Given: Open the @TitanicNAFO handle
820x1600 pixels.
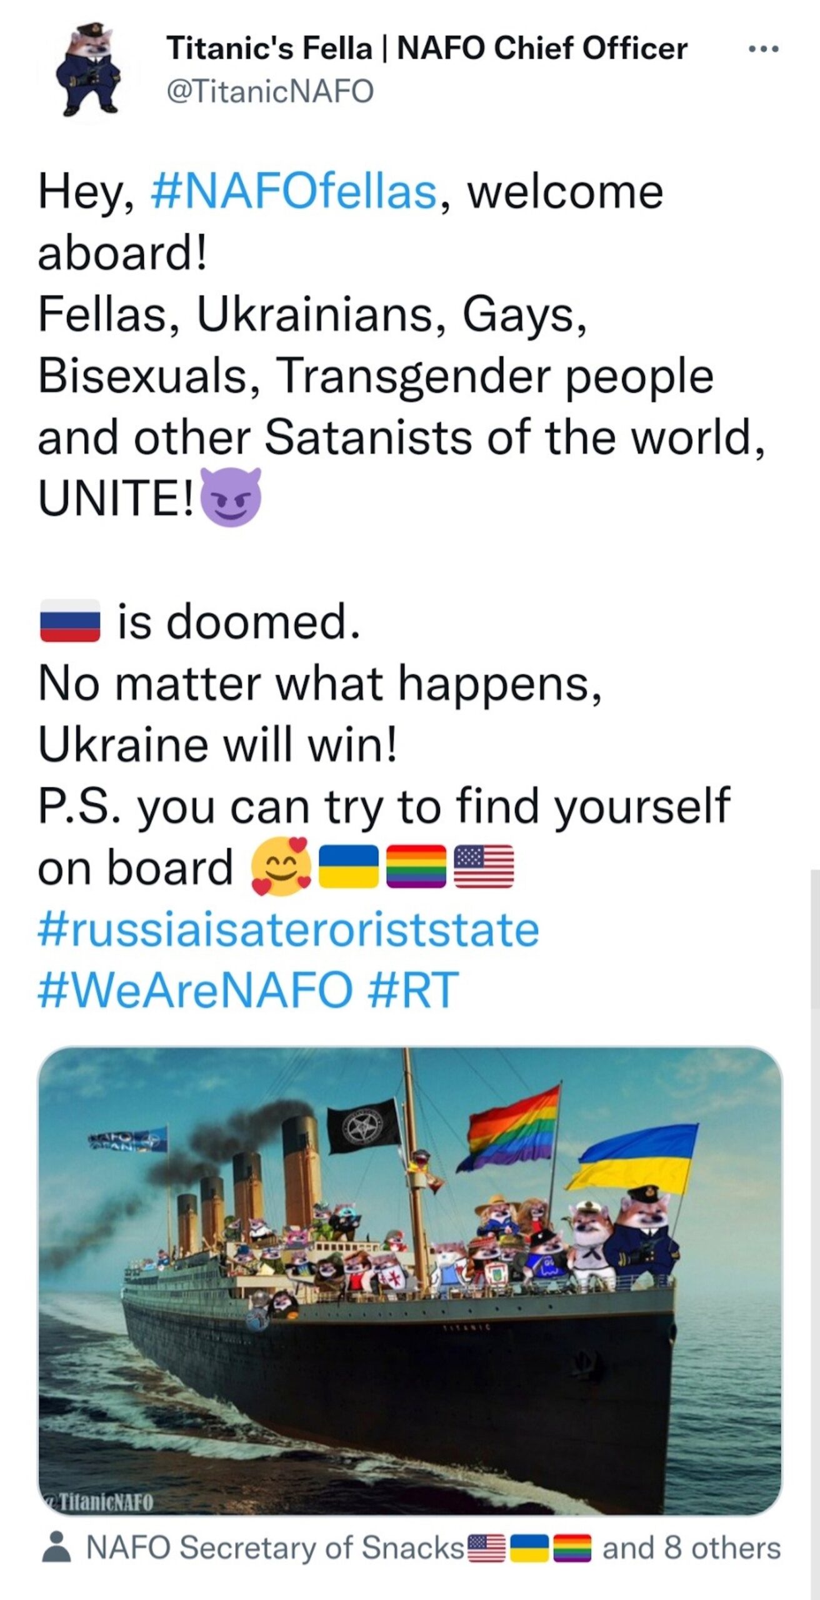Looking at the screenshot, I should click(270, 91).
